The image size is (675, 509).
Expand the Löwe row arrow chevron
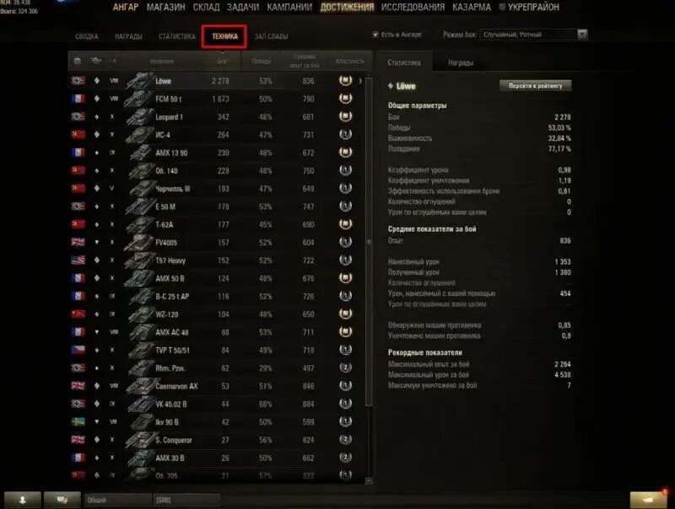point(360,81)
